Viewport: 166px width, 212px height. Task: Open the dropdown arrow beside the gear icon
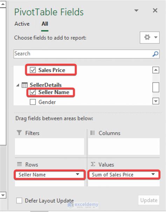156,37
